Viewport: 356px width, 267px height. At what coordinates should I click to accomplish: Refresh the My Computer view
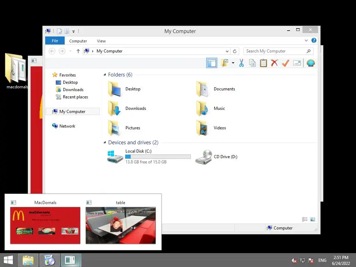pyautogui.click(x=235, y=51)
